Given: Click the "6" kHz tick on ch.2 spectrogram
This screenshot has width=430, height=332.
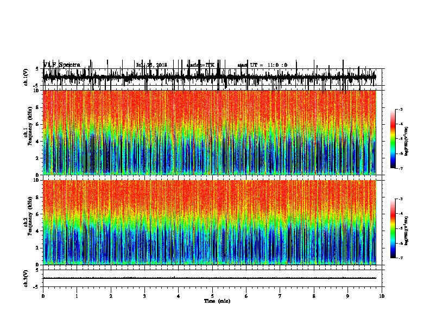Looking at the screenshot, I should point(37,214).
